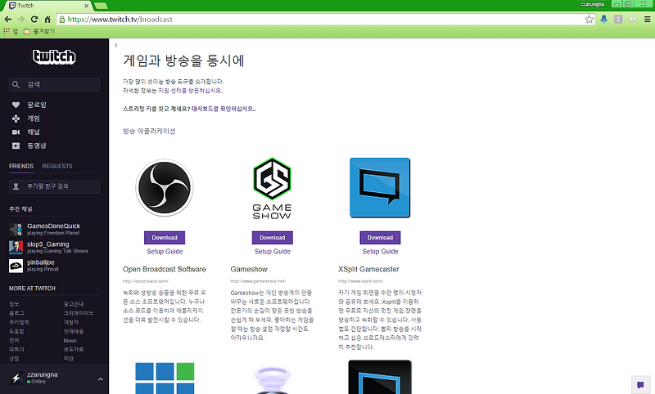Click the blue and green tile app logo

165,378
